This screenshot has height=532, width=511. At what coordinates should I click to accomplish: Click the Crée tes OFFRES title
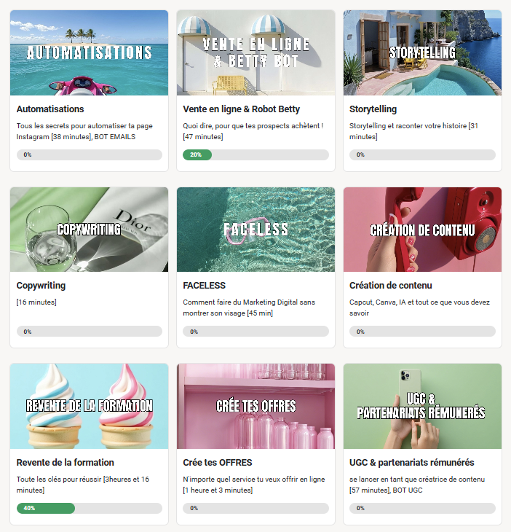click(218, 463)
